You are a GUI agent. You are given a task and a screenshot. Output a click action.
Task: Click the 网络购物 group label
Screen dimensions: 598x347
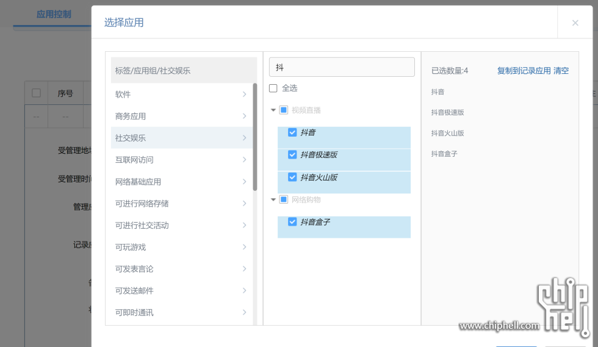tap(306, 199)
